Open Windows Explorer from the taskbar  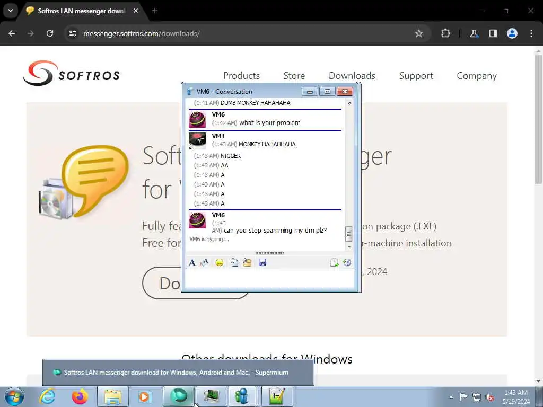[x=113, y=396]
